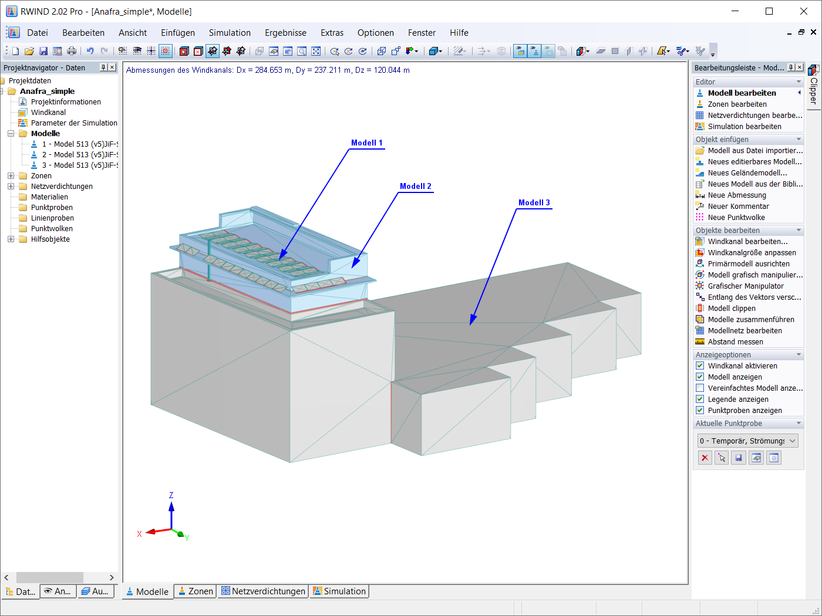
Task: Click the Abstand messen ruler icon
Action: (700, 341)
